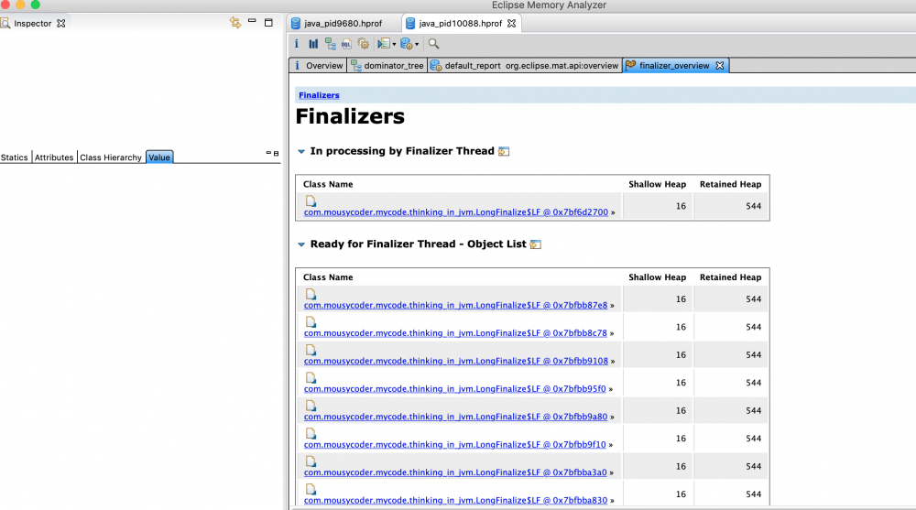
Task: Open LongFinalize$LF @ 0x7bfbb9f10 link
Action: (455, 445)
